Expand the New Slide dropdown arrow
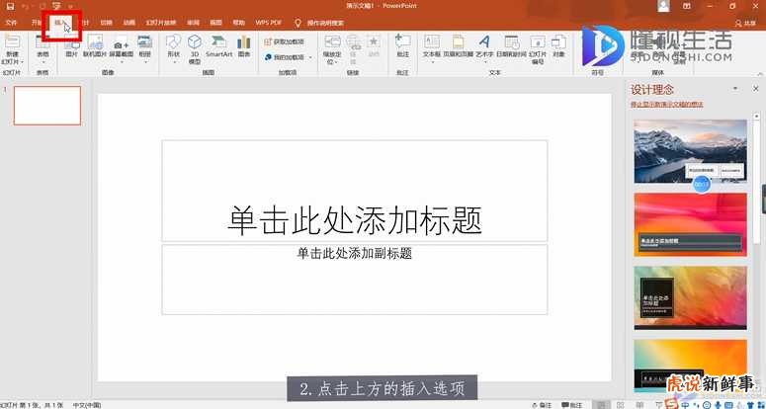766x409 pixels. tap(22, 62)
